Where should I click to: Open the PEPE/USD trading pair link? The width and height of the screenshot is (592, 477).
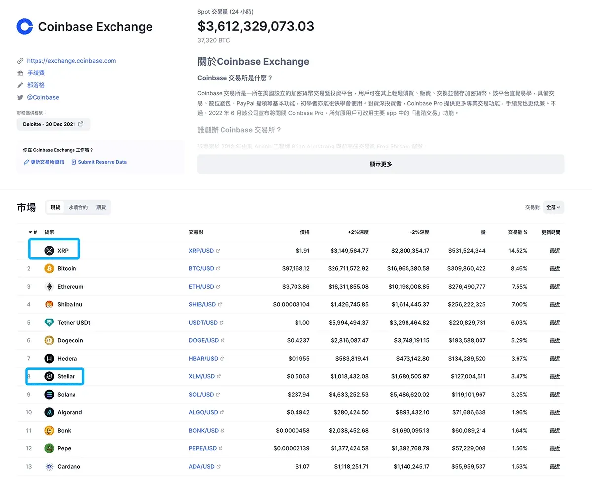pos(203,448)
